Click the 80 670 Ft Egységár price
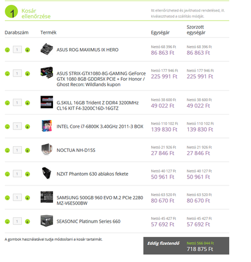The height and width of the screenshot is (262, 251). pyautogui.click(x=163, y=201)
